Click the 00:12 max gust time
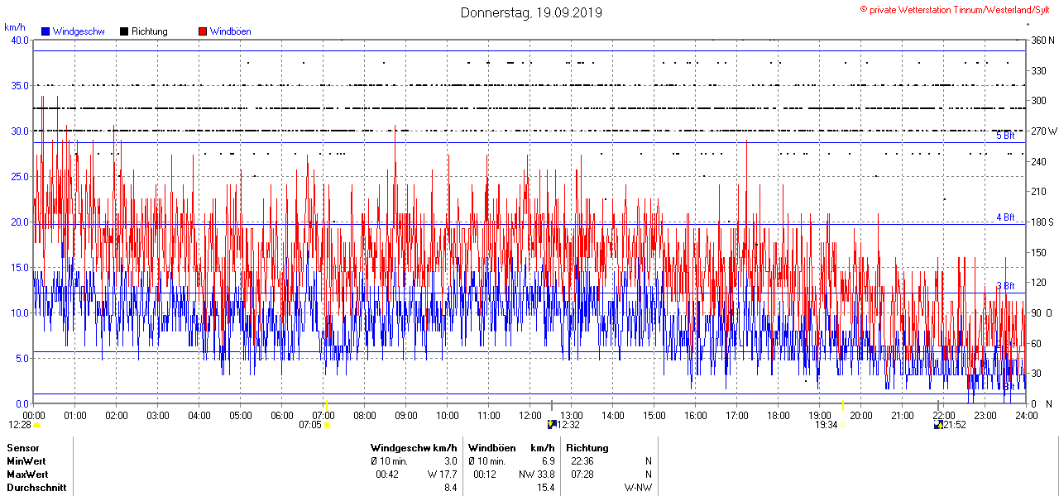 coord(485,475)
